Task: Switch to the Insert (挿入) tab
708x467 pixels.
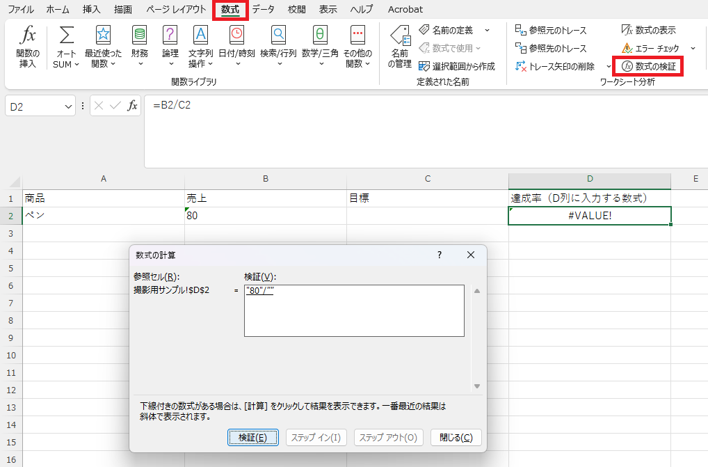Action: (91, 9)
